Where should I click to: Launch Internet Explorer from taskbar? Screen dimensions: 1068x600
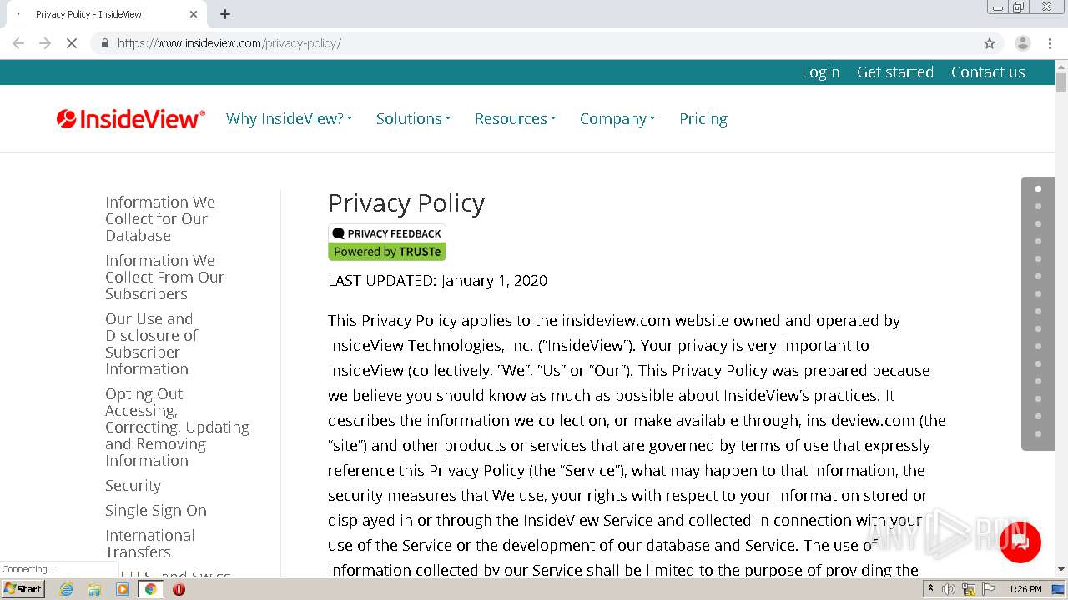[x=66, y=589]
